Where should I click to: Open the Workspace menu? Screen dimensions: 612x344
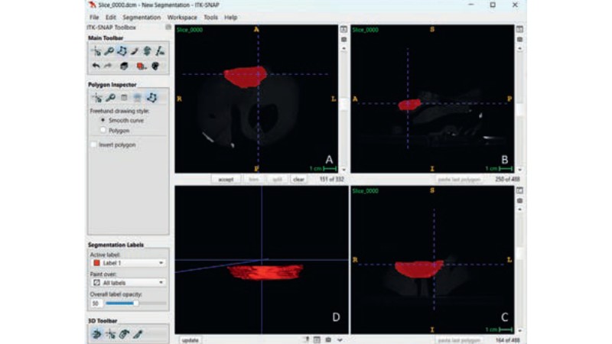(182, 18)
